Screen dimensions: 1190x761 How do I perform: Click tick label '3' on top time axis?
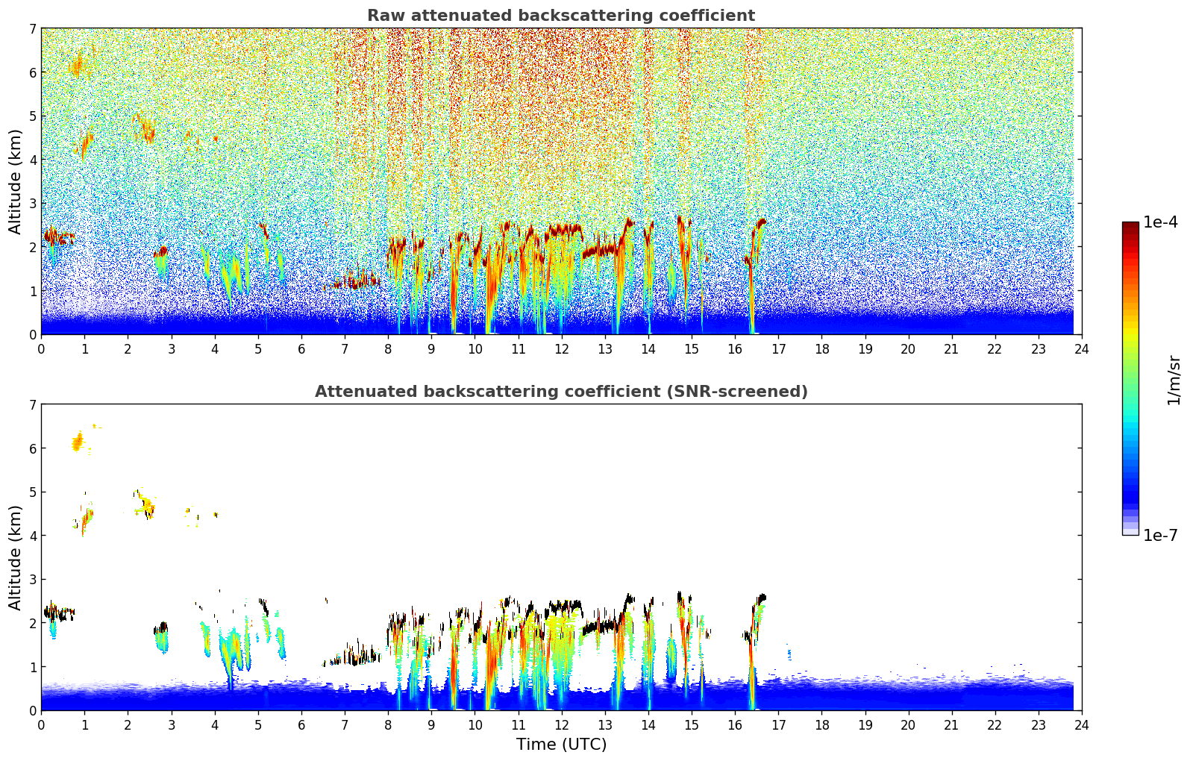172,348
